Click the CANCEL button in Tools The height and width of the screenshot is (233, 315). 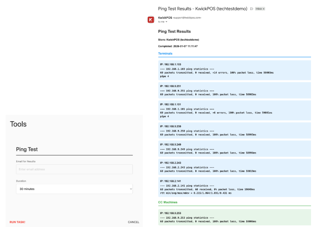pos(133,222)
